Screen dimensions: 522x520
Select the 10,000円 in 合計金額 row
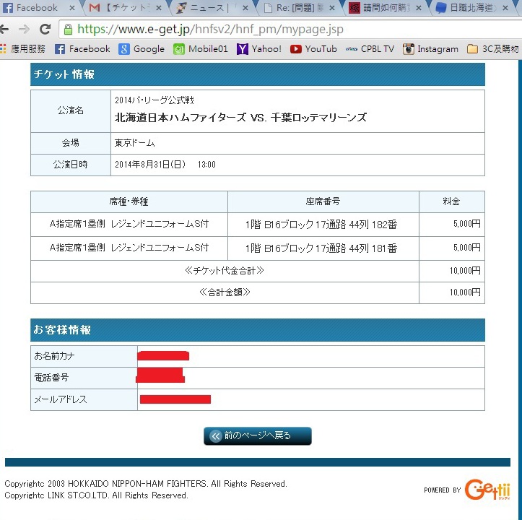pyautogui.click(x=465, y=292)
